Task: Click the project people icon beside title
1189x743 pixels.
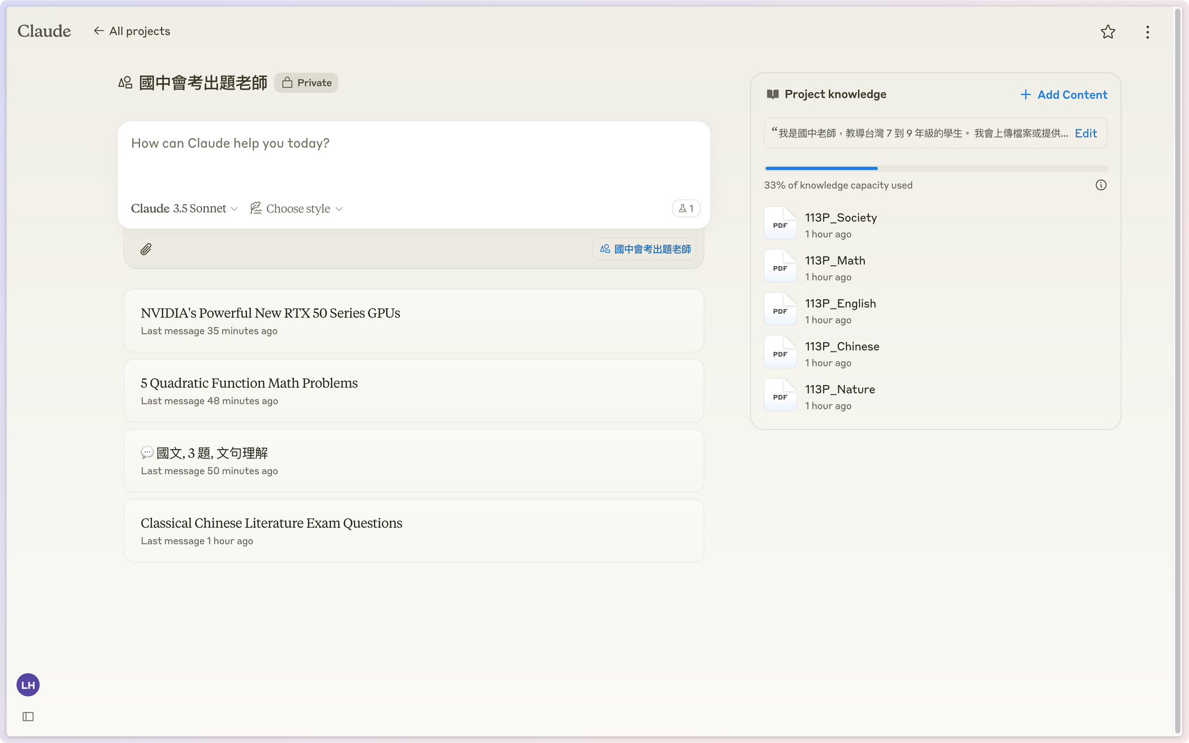Action: (x=125, y=83)
